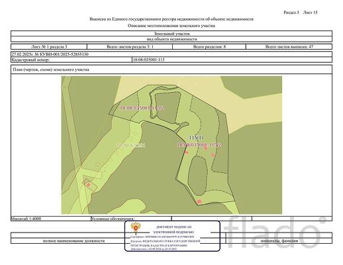Click the pink cadastral label near the pond outline
The image size is (343, 265).
(142, 108)
